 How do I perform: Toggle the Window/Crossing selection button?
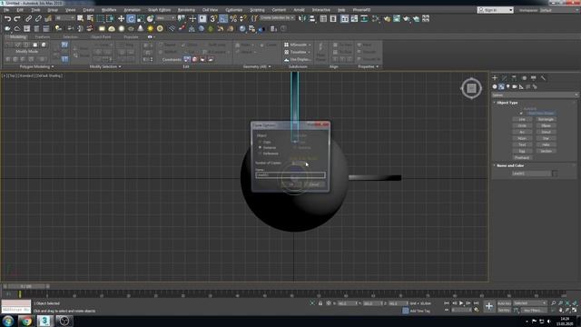tap(110, 18)
